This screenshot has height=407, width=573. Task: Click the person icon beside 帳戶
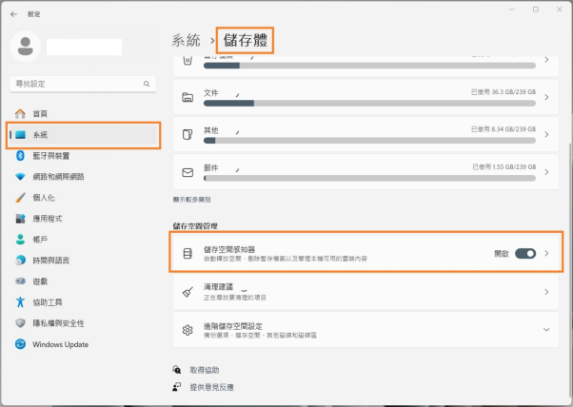tap(21, 240)
